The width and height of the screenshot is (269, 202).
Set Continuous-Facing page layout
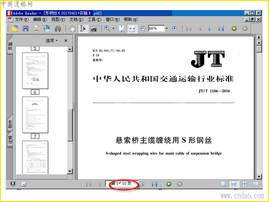point(245,184)
